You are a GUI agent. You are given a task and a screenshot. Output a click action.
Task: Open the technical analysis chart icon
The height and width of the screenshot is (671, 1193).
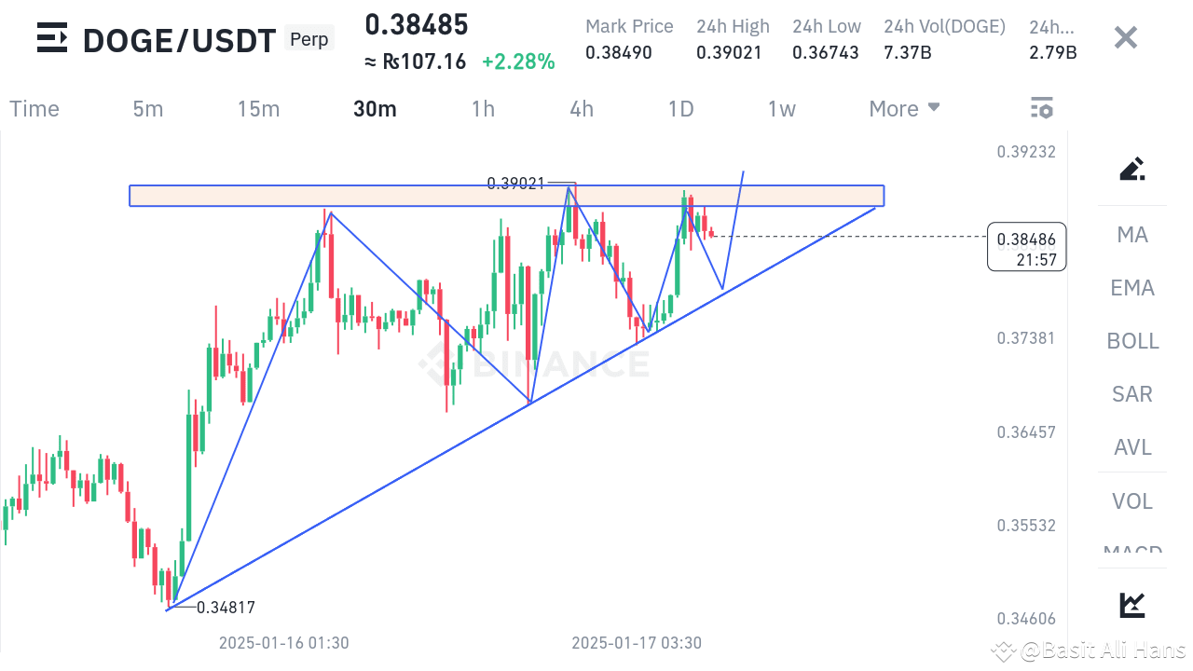point(1131,605)
